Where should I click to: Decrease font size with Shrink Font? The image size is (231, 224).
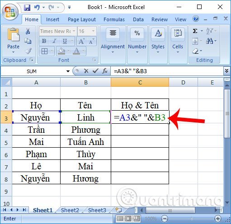(x=91, y=41)
